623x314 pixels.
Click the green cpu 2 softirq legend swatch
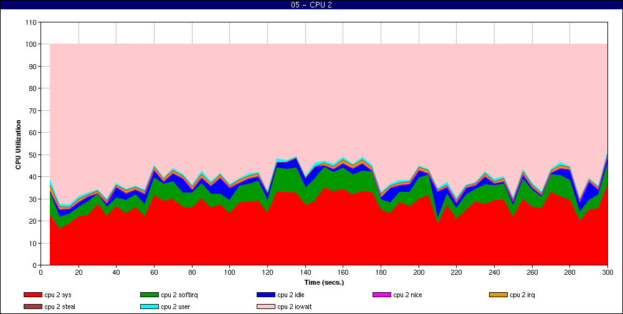(x=149, y=295)
